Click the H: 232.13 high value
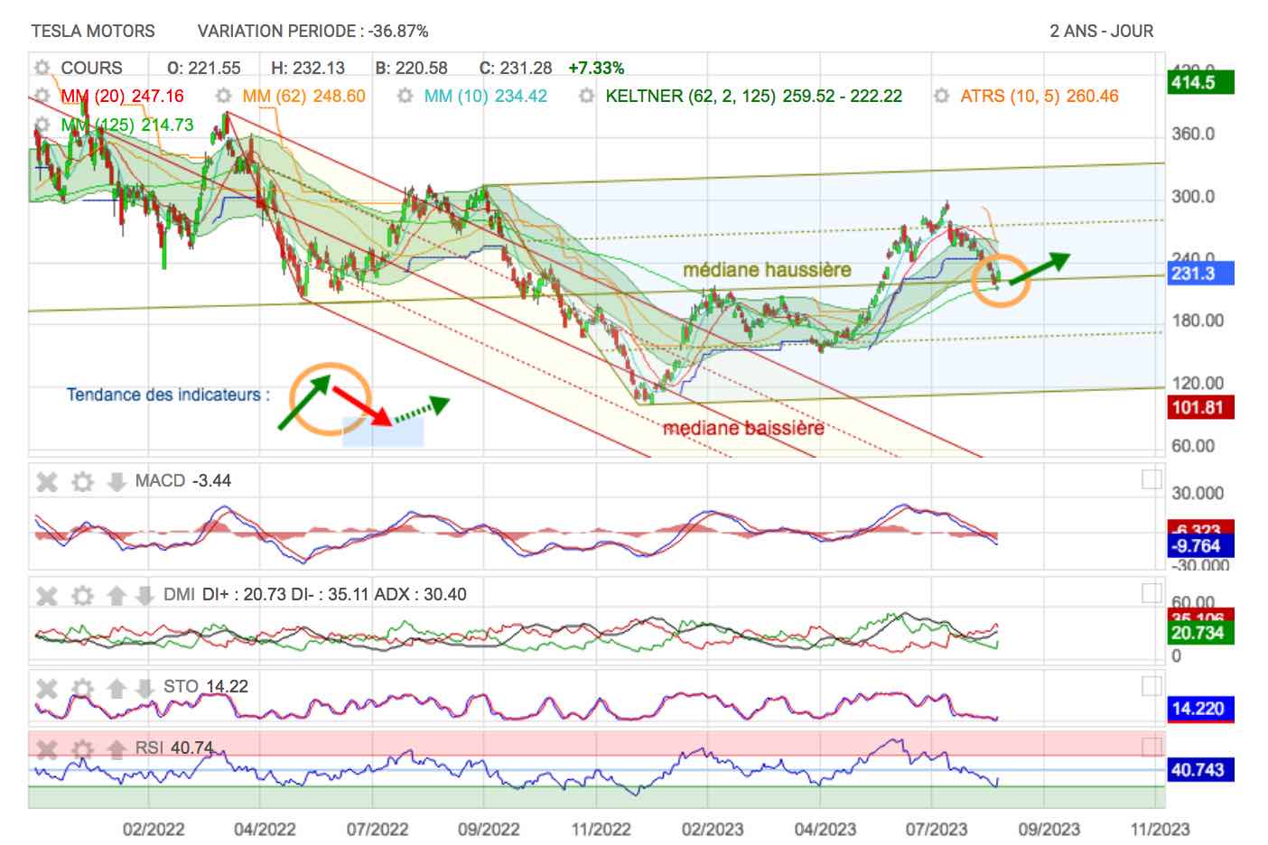Image resolution: width=1268 pixels, height=845 pixels. 308,68
